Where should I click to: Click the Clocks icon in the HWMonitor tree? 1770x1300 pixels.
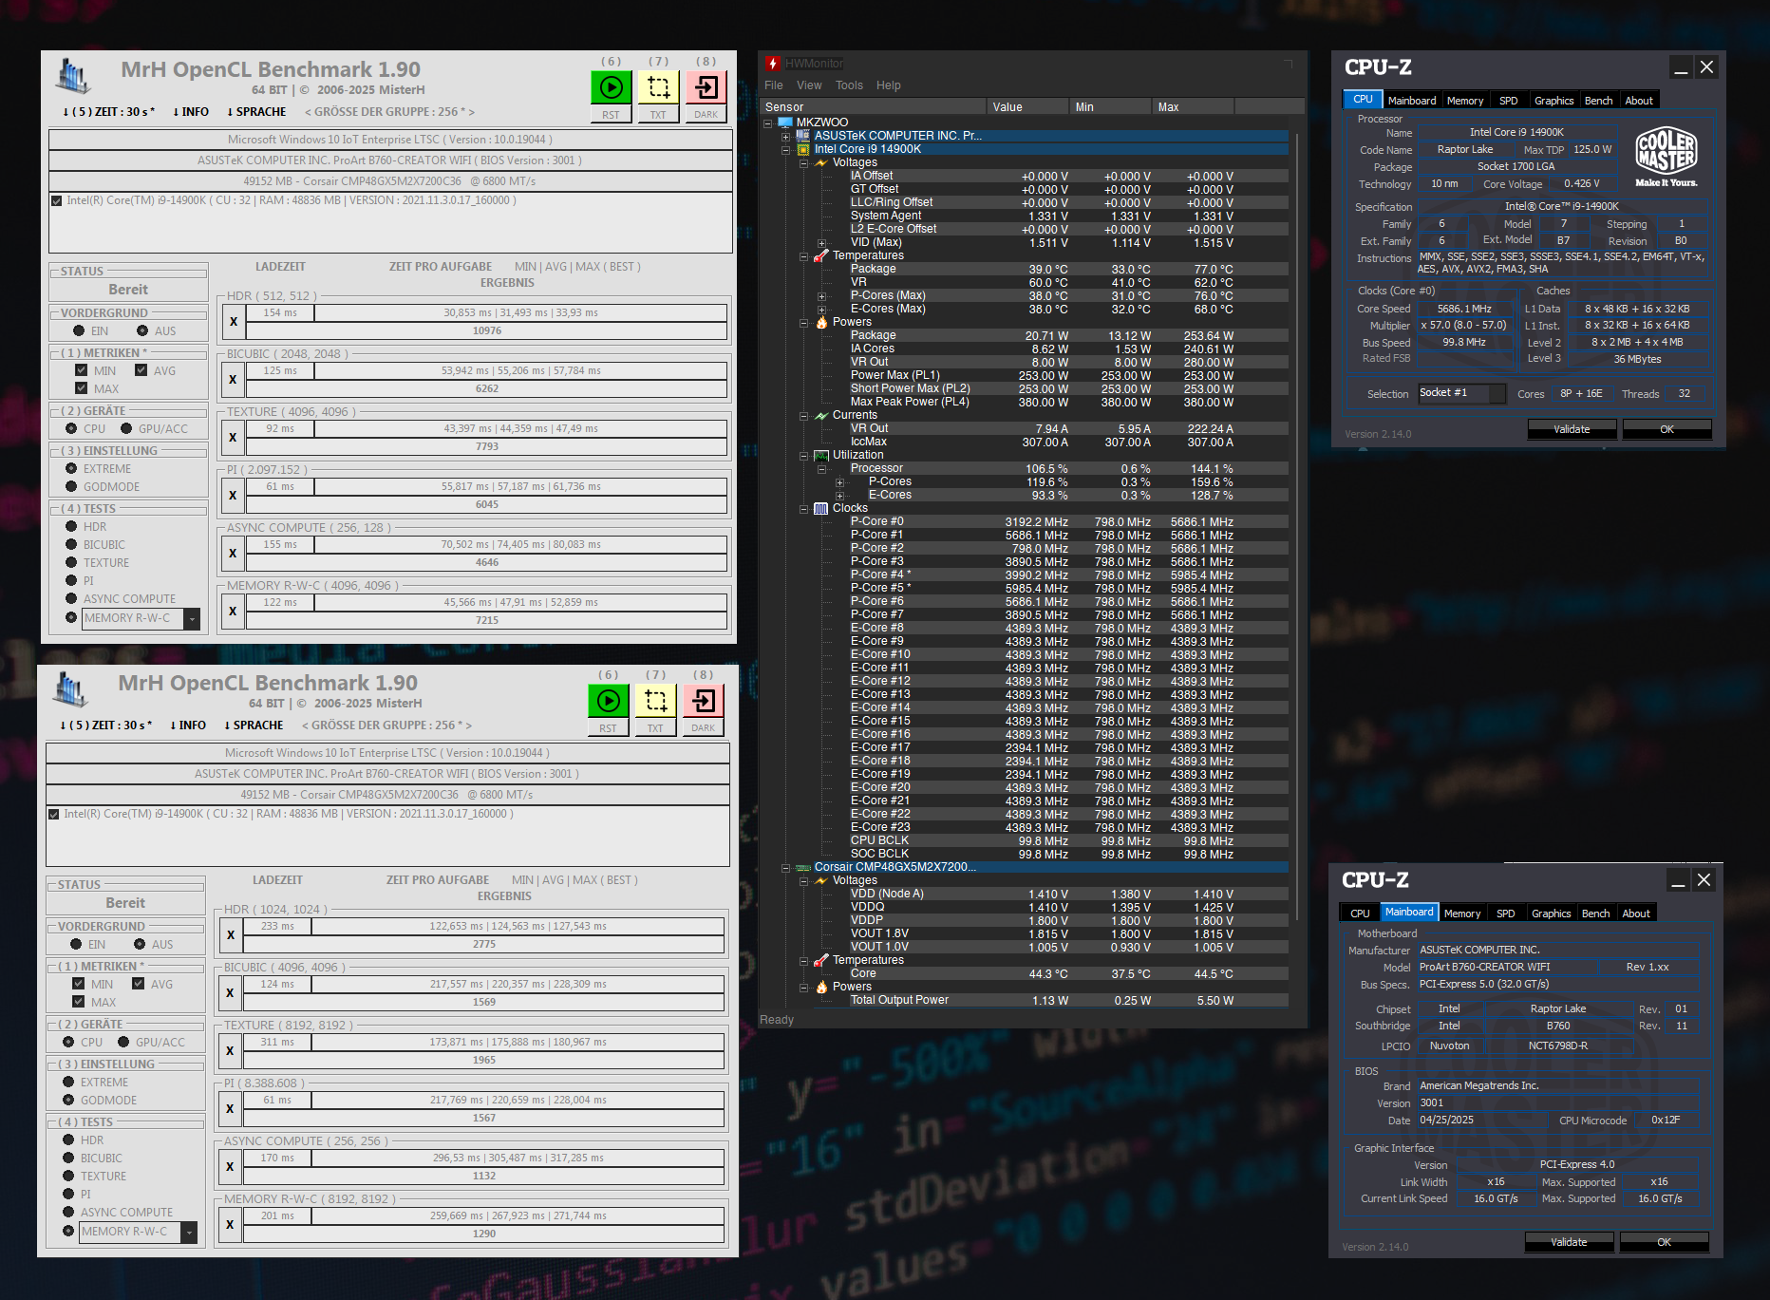coord(821,508)
